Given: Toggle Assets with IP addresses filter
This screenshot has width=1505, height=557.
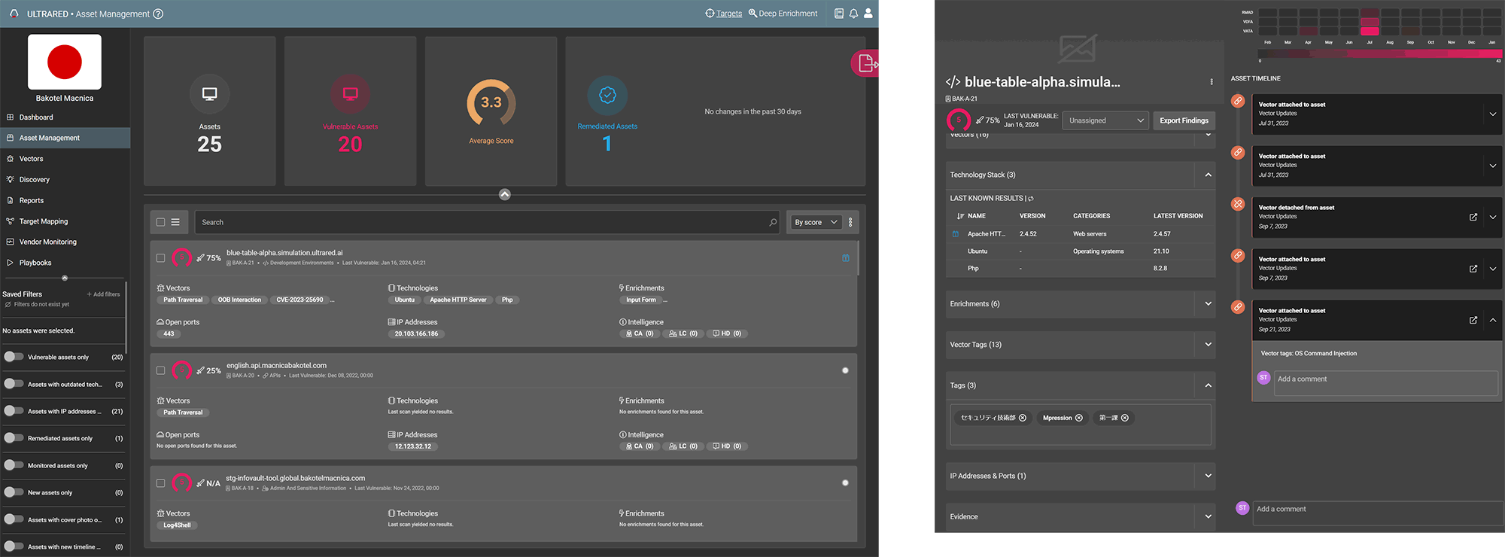Looking at the screenshot, I should tap(14, 411).
